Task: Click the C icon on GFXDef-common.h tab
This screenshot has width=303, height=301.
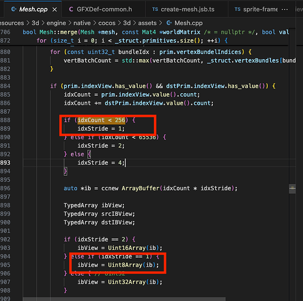Action: click(71, 9)
